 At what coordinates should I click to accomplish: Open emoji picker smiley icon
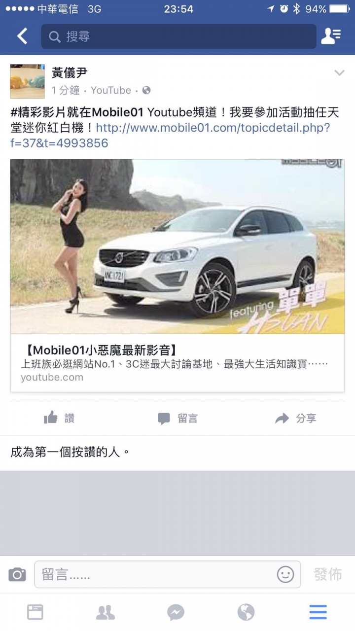285,574
